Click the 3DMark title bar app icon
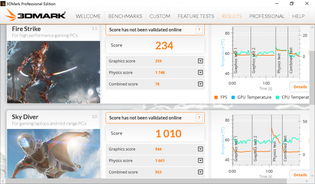The width and height of the screenshot is (315, 184). click(x=3, y=4)
